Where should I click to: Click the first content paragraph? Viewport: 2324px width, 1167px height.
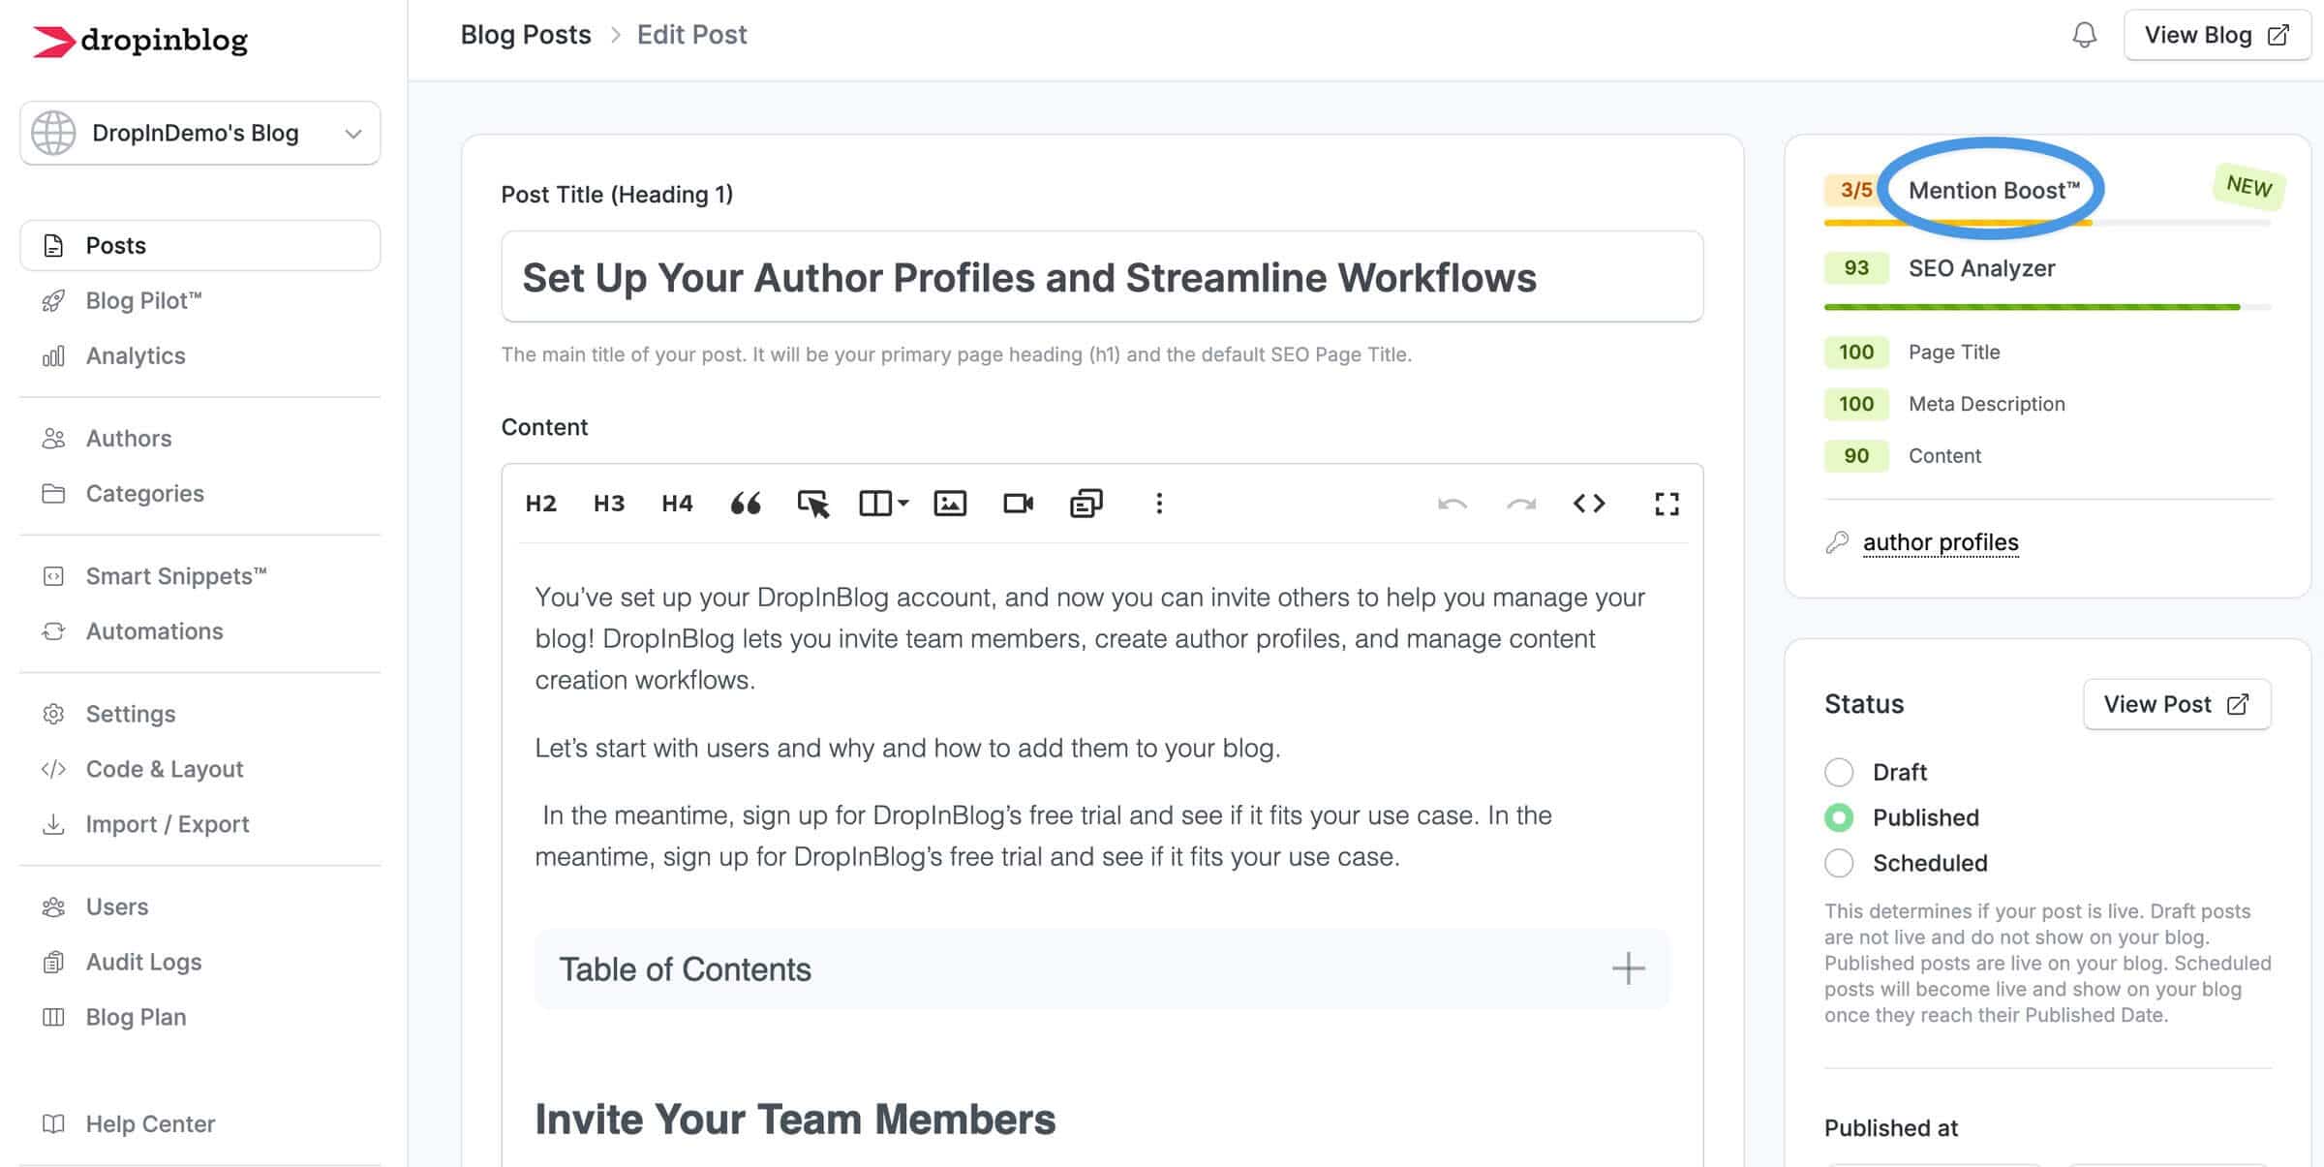(x=1090, y=639)
